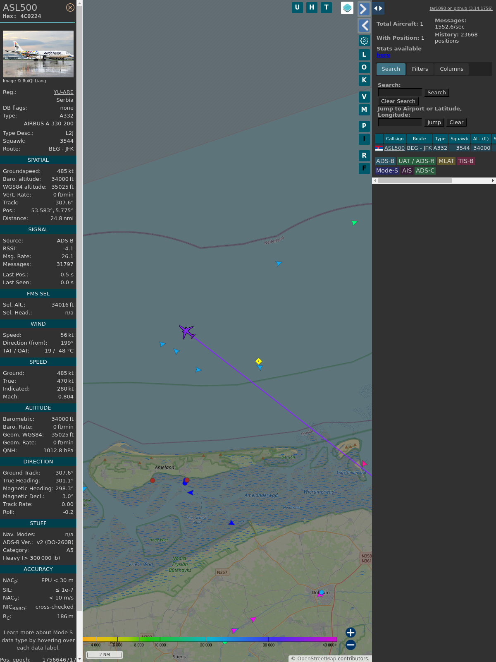Click the map layers selector icon

pyautogui.click(x=347, y=8)
